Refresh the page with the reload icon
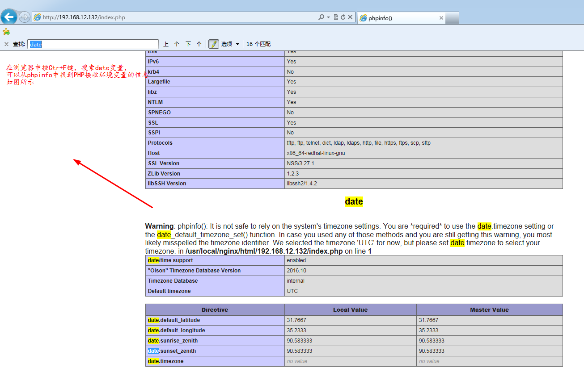 pos(343,17)
